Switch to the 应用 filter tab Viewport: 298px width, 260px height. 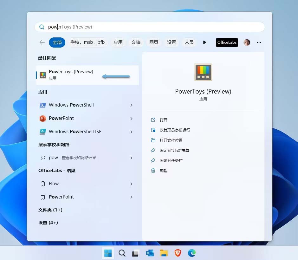coord(118,42)
